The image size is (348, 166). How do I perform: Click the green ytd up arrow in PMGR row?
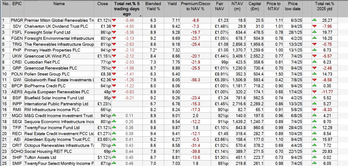[x=314, y=20]
